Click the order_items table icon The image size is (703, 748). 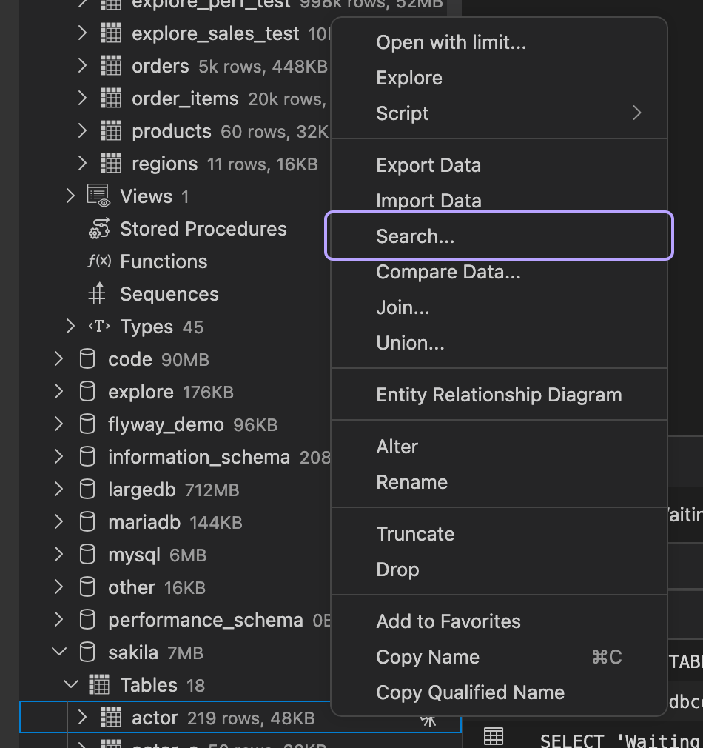coord(110,98)
